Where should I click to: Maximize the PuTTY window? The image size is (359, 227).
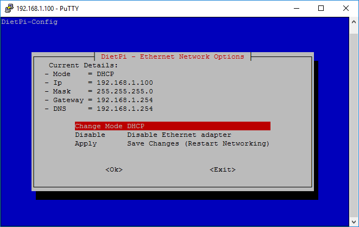(x=321, y=9)
